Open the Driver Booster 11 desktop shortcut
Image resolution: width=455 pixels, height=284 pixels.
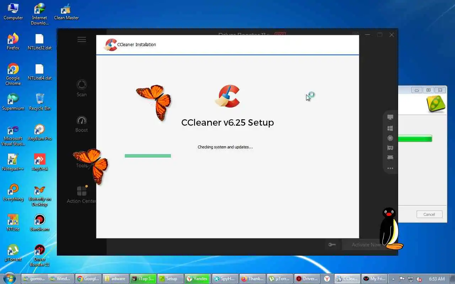pyautogui.click(x=39, y=256)
